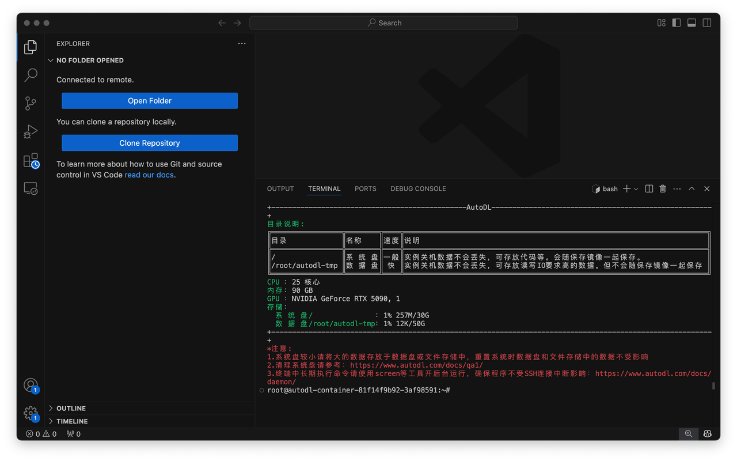The width and height of the screenshot is (737, 461).
Task: Go back with the left arrow
Action: [222, 23]
